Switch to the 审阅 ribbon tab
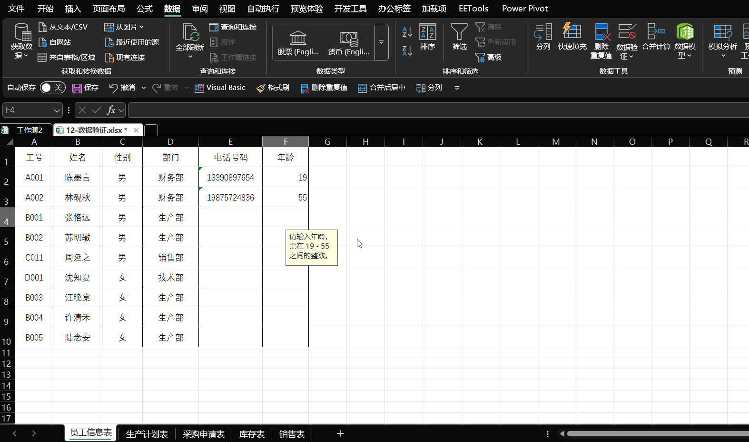 pyautogui.click(x=200, y=9)
